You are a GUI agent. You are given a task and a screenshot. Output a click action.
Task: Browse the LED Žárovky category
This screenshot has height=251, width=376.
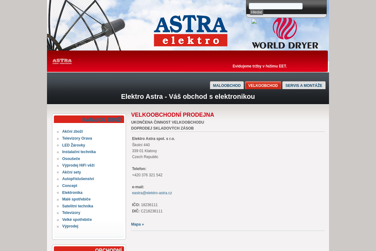pos(74,145)
